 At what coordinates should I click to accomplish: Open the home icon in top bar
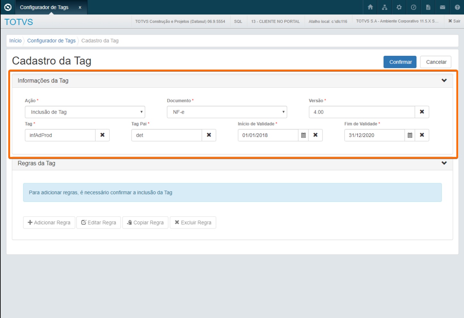(370, 7)
